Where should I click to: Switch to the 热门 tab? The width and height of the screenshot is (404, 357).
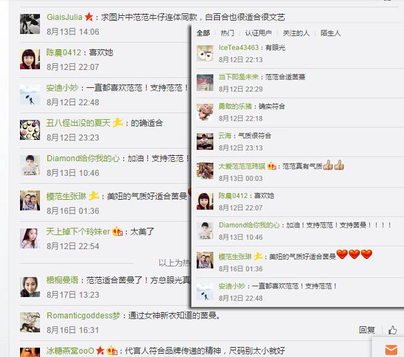point(227,33)
